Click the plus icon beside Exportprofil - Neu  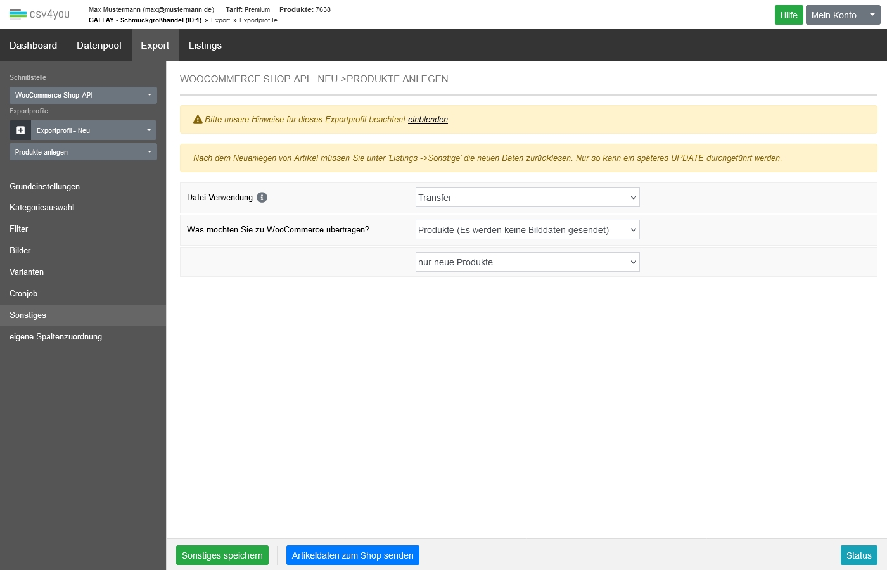(x=20, y=130)
